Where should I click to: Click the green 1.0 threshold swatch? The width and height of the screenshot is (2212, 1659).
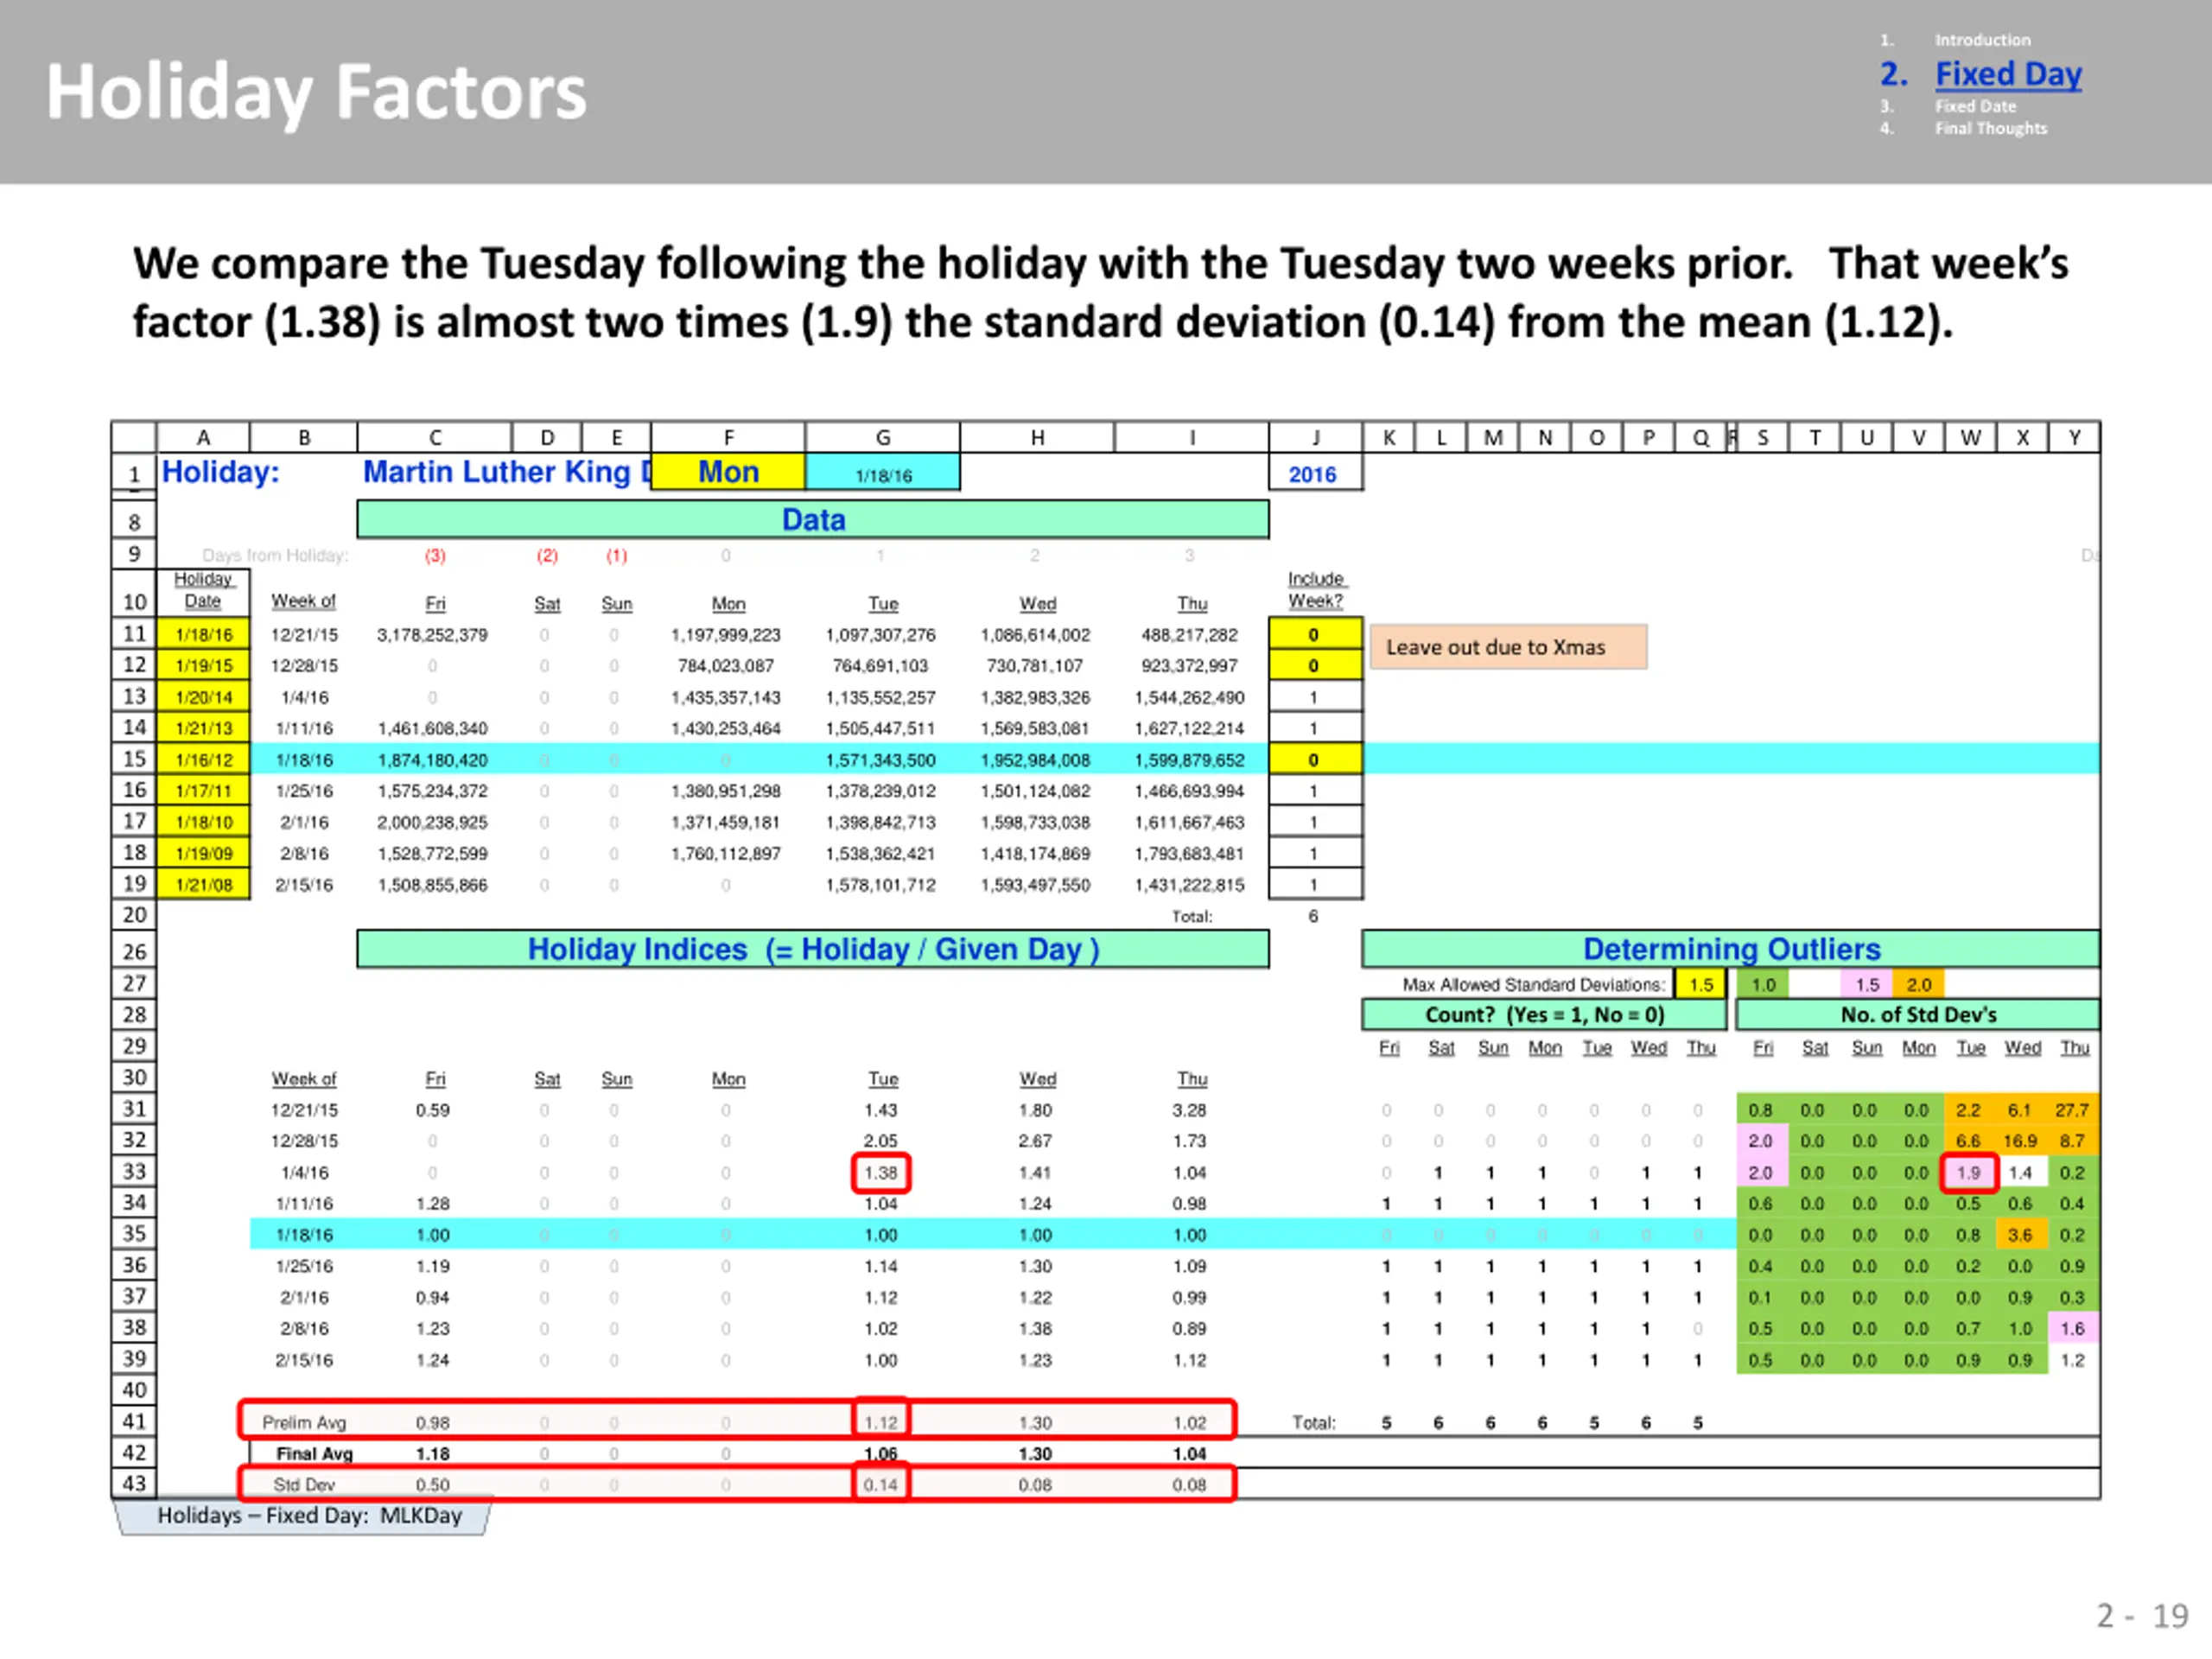(x=1762, y=985)
